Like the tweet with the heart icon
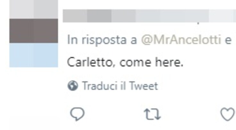The image size is (236, 130). tap(228, 114)
